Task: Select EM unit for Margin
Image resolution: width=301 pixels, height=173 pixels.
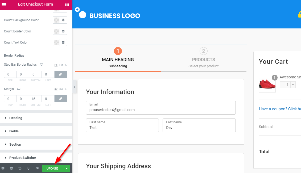Action: [x=61, y=90]
